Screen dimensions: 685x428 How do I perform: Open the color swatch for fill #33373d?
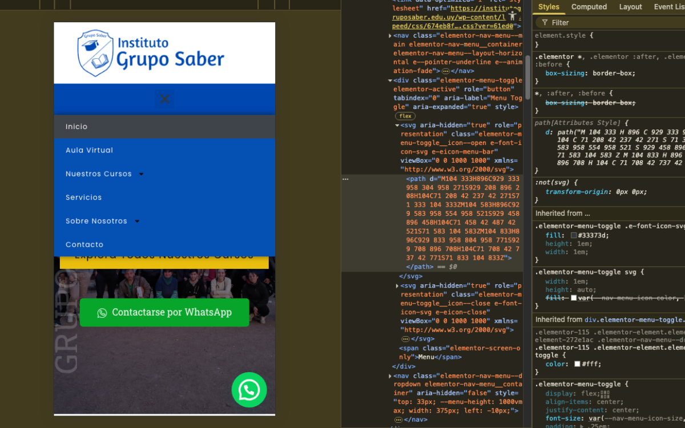[x=574, y=235]
